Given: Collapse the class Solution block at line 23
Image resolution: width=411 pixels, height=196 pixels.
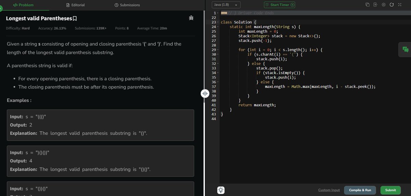Looking at the screenshot, I should click(217, 22).
